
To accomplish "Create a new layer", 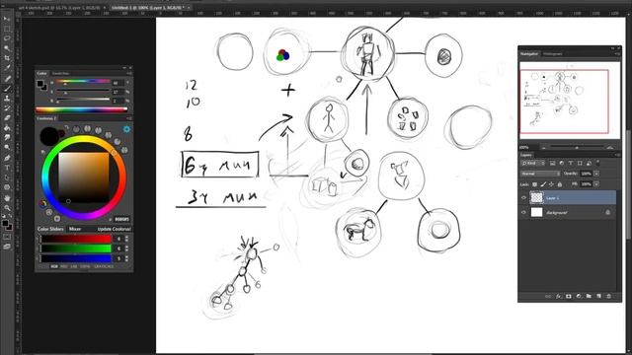I will (x=599, y=296).
